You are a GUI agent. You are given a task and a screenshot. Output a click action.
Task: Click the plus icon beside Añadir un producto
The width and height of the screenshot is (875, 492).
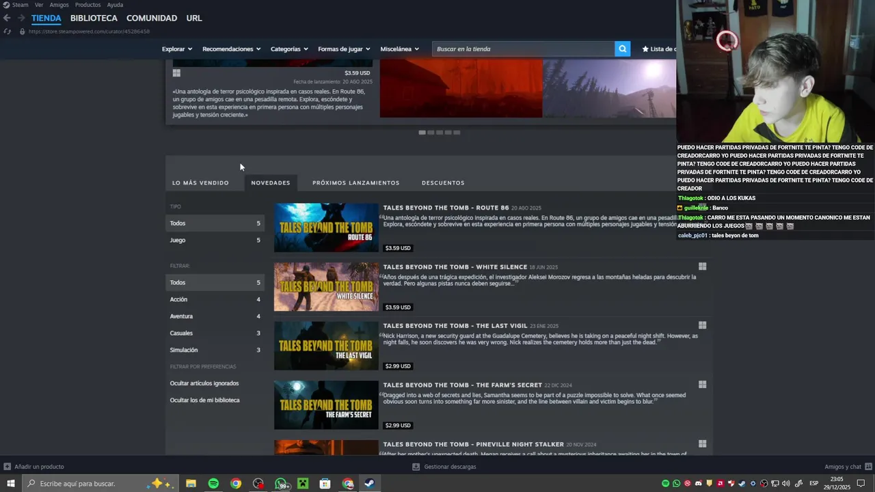pos(7,467)
